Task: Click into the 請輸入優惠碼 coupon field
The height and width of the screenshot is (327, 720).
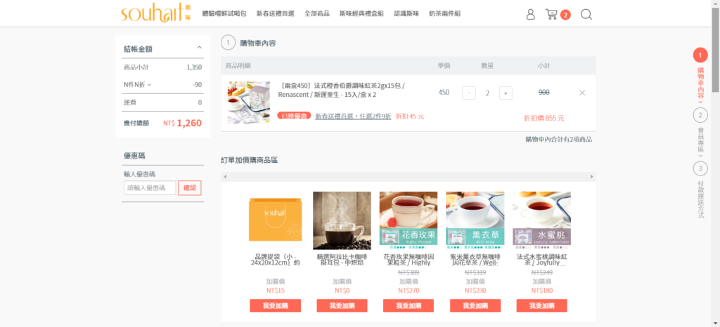Action: point(150,188)
